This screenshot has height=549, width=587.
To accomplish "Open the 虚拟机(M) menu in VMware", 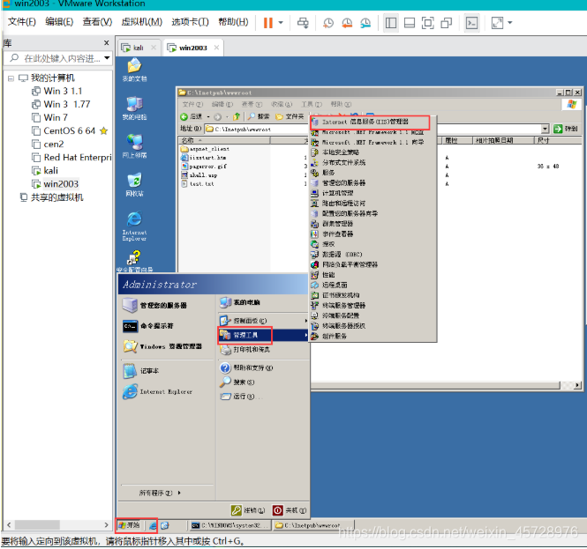I will tap(142, 22).
